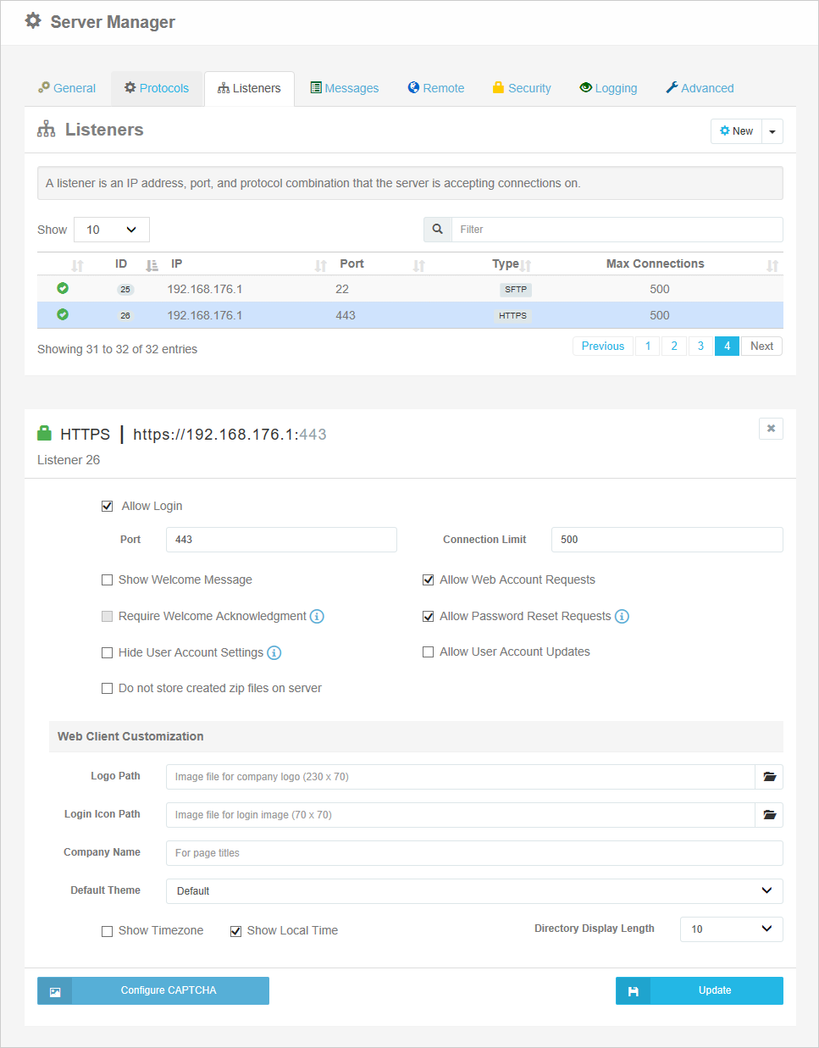The image size is (819, 1048).
Task: Click the folder icon beside Login Icon Path
Action: click(x=769, y=814)
